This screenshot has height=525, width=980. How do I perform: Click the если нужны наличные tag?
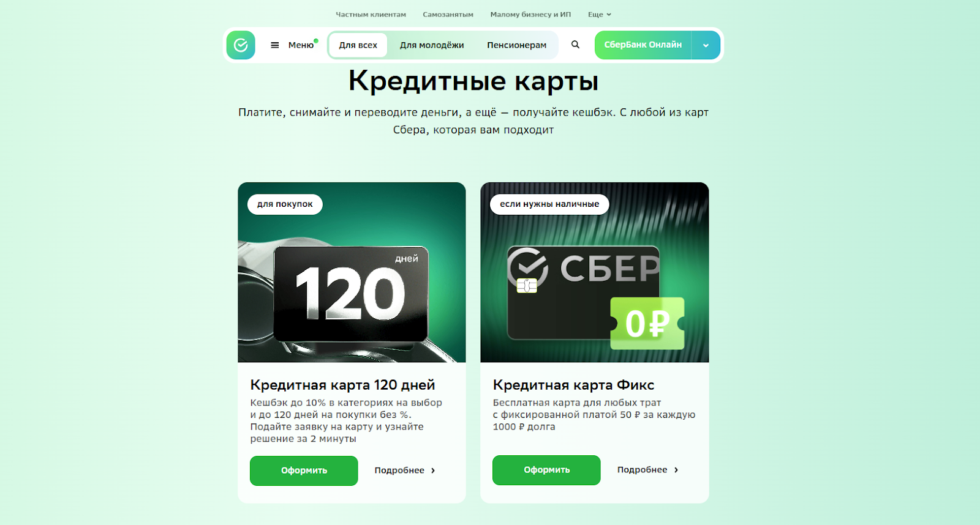pyautogui.click(x=549, y=204)
